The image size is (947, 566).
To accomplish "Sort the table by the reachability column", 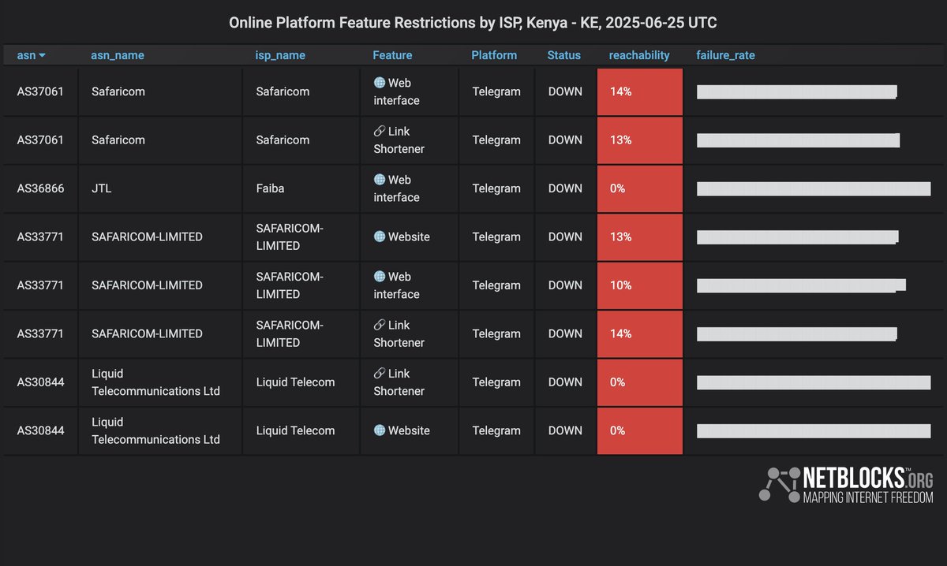I will [x=639, y=55].
